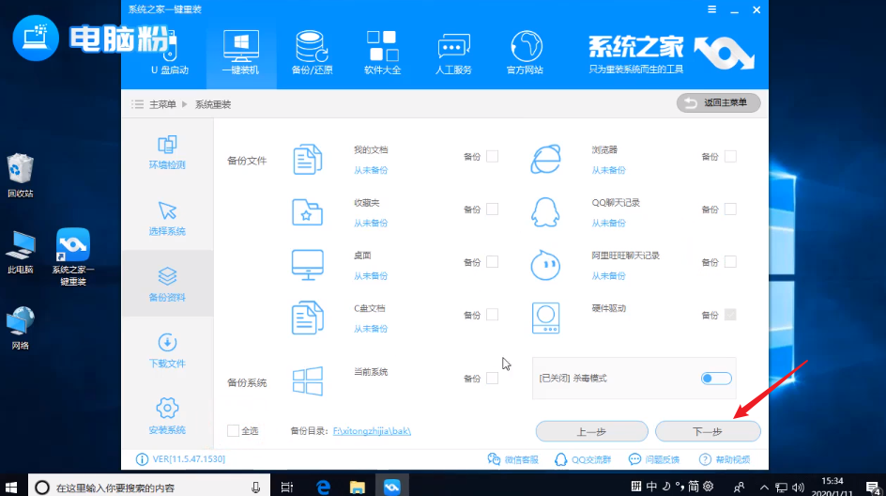Open 备份/还原 tab
Screen dimensions: 886x496
(x=312, y=54)
